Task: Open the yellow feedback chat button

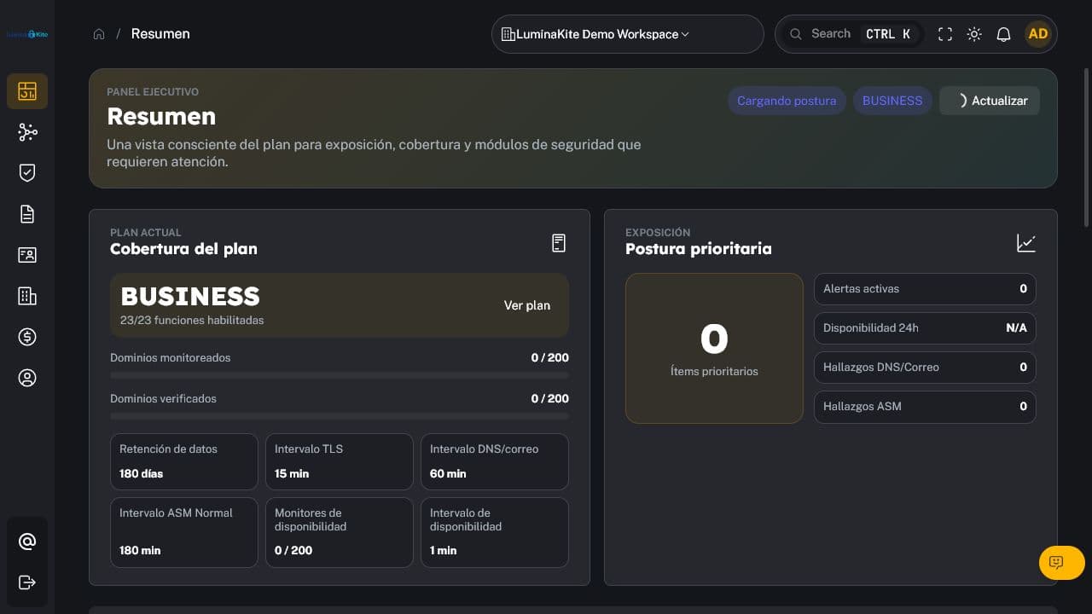Action: point(1062,563)
